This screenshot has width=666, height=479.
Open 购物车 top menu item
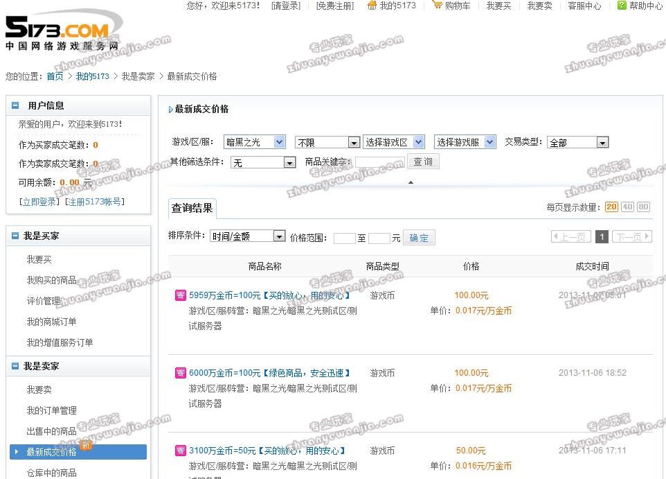click(x=458, y=6)
